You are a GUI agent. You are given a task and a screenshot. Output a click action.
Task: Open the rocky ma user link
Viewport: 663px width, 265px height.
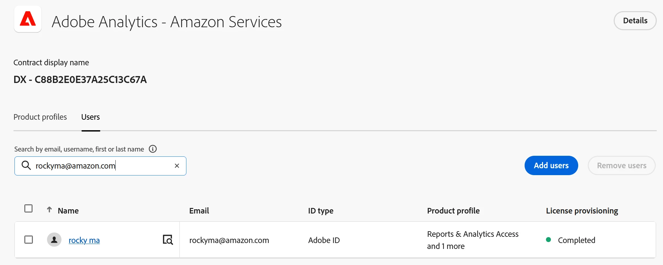tap(84, 240)
